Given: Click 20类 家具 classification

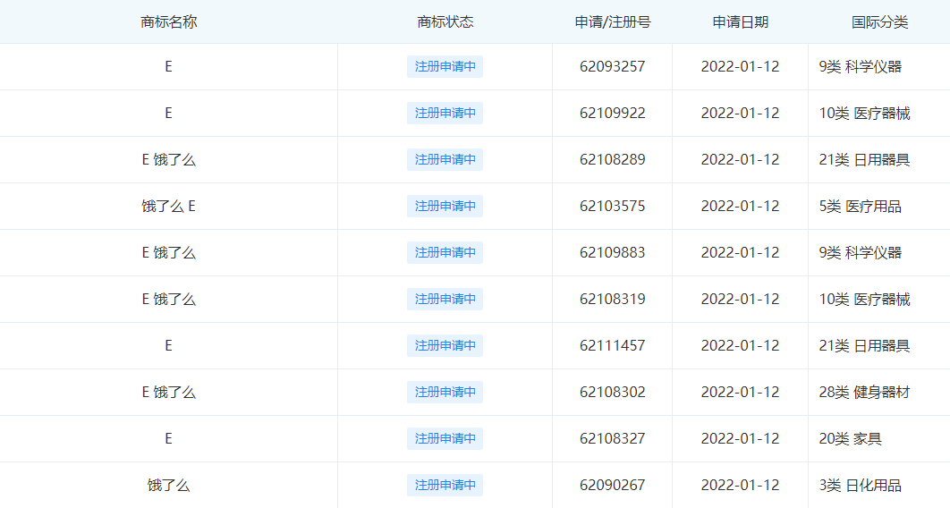Looking at the screenshot, I should click(850, 439).
